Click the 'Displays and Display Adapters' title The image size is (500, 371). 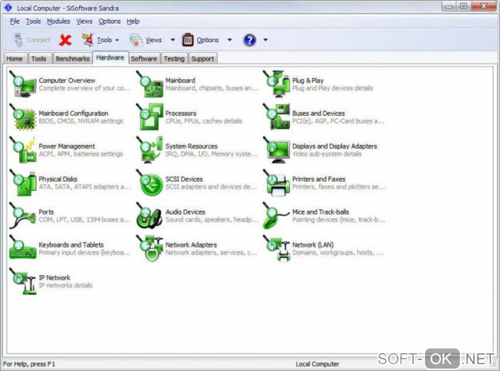pyautogui.click(x=334, y=146)
